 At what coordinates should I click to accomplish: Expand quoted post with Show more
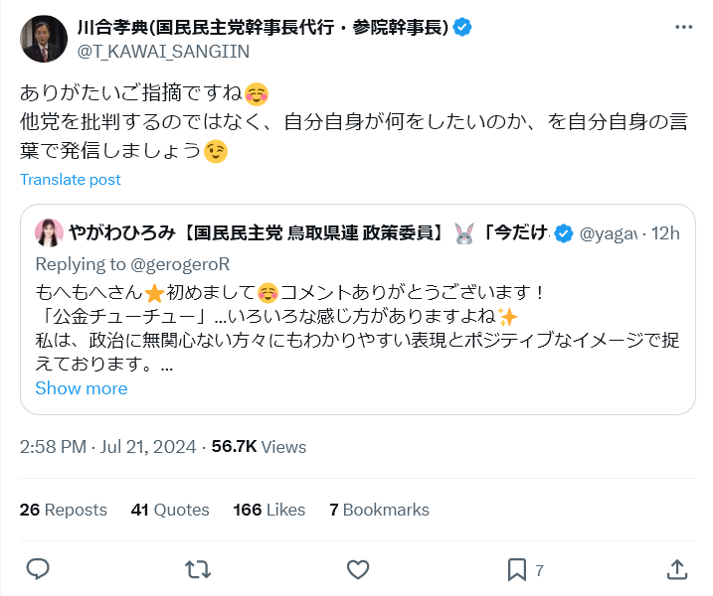click(82, 388)
